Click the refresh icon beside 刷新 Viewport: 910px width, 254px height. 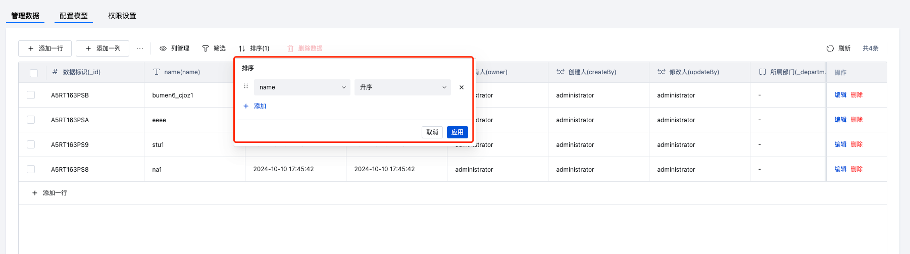pyautogui.click(x=830, y=48)
